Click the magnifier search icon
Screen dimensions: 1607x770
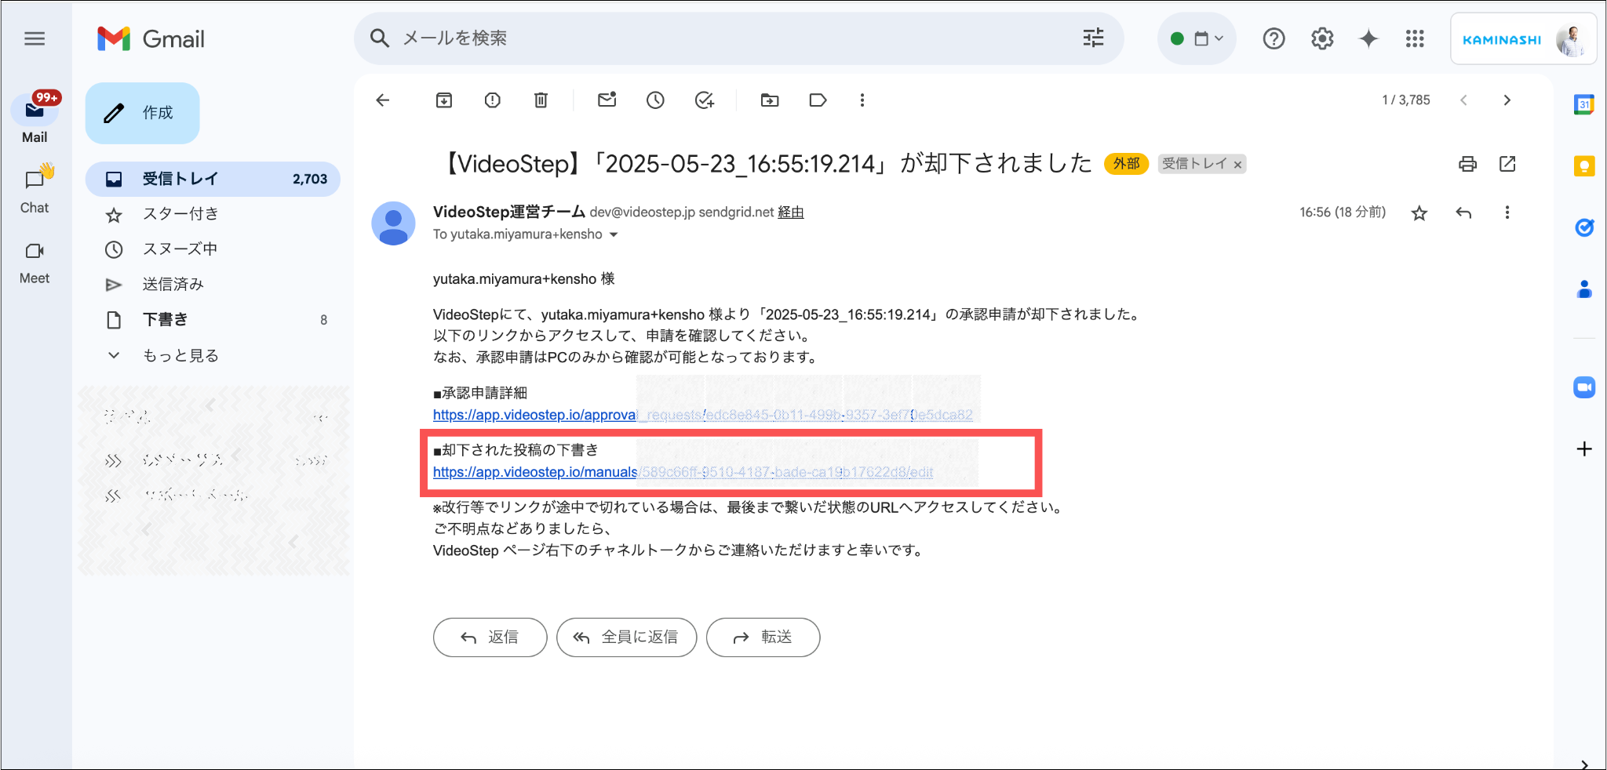pyautogui.click(x=380, y=38)
